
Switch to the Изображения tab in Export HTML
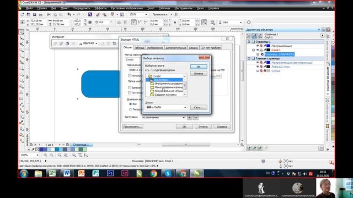(x=155, y=48)
